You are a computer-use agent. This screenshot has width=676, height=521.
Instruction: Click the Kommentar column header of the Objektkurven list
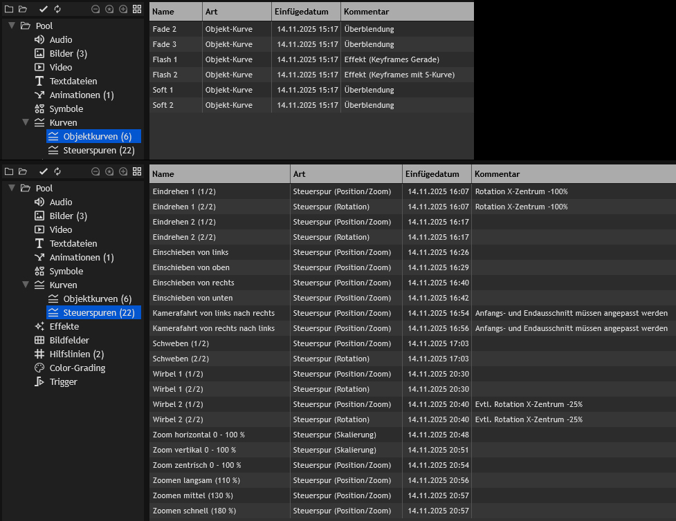(x=366, y=12)
